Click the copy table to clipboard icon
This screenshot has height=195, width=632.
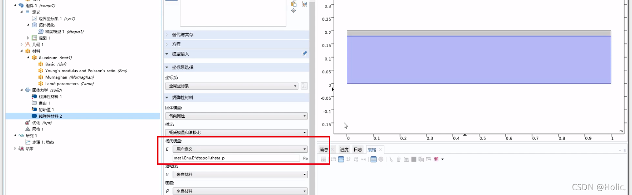(x=421, y=159)
